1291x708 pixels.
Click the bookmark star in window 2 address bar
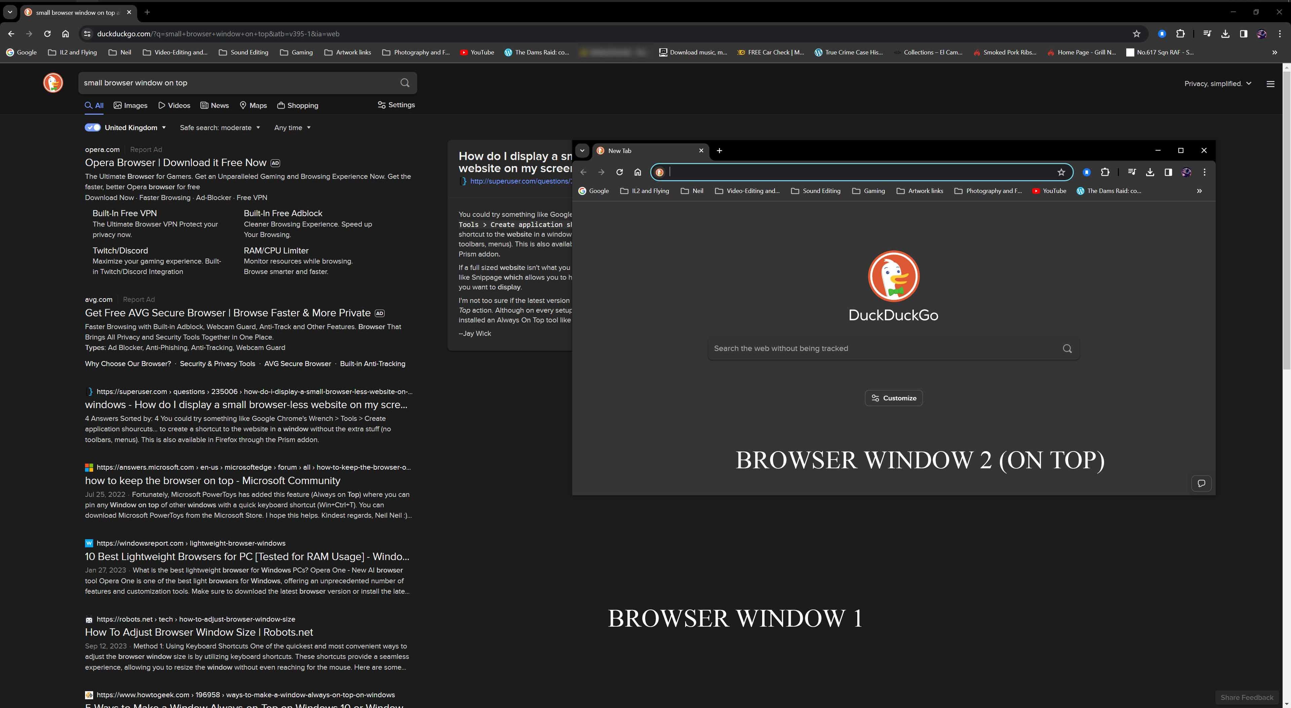tap(1061, 172)
